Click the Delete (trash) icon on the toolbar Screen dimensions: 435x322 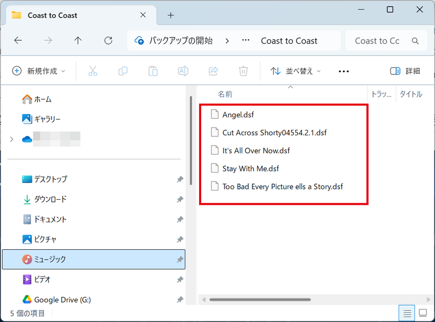click(x=243, y=71)
